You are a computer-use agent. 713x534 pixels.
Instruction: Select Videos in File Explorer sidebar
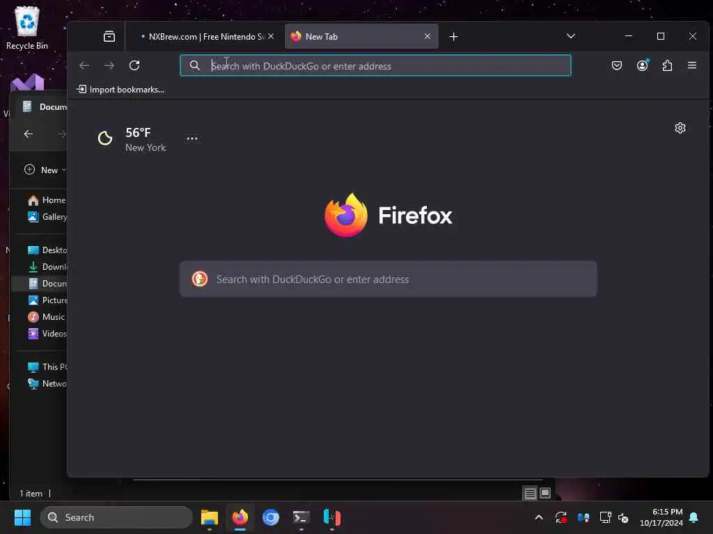coord(47,334)
